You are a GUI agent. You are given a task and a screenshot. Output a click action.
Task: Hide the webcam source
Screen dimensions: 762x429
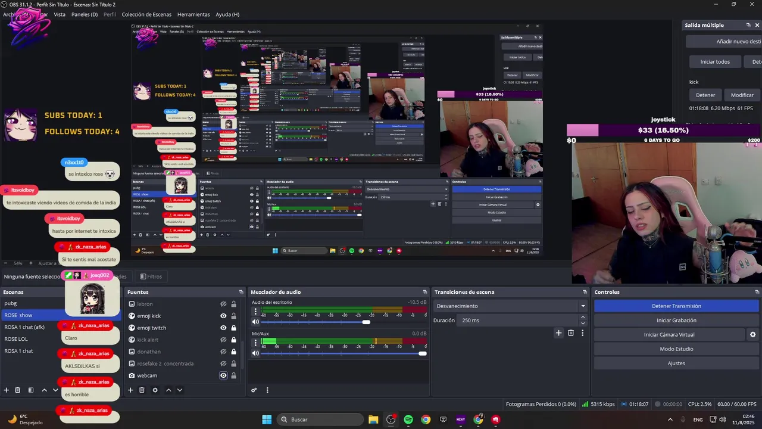coord(223,375)
